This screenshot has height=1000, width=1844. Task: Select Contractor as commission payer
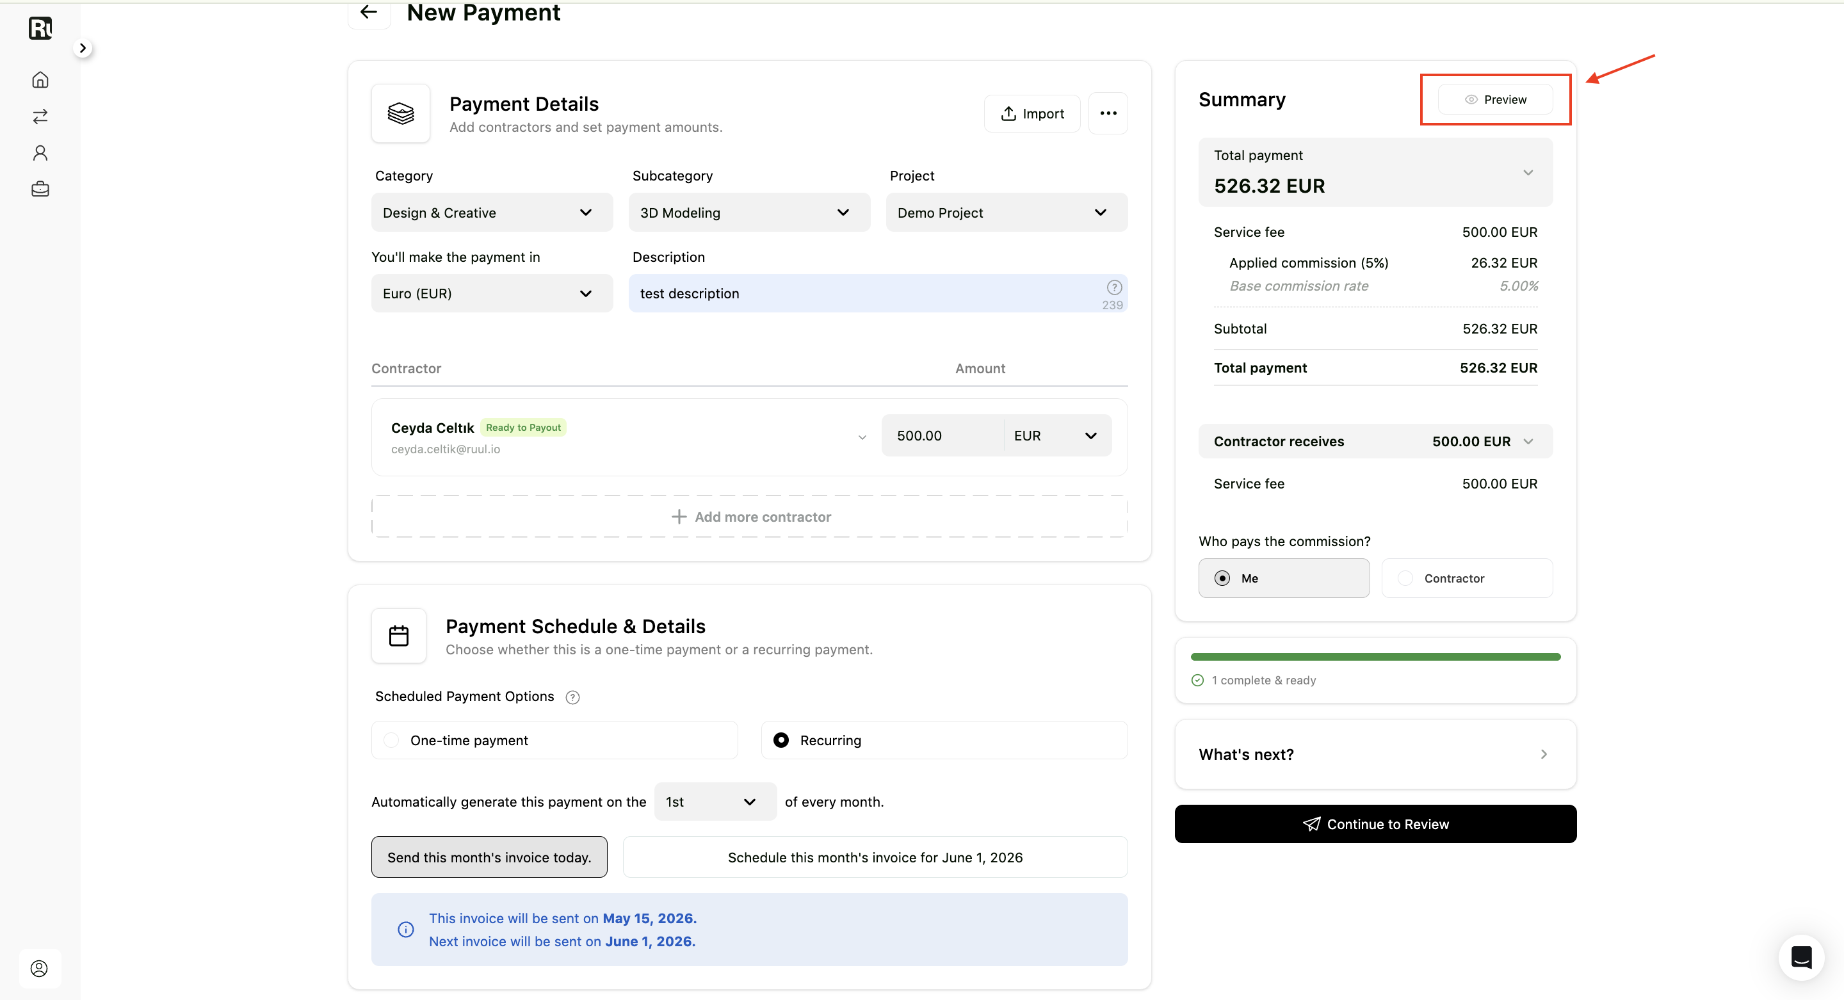[1467, 578]
